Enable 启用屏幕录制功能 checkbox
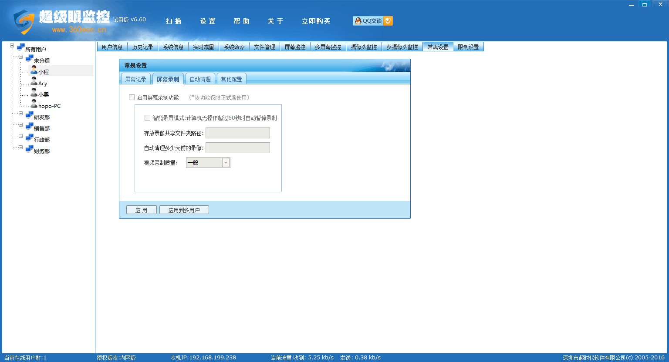The width and height of the screenshot is (669, 362). click(132, 97)
